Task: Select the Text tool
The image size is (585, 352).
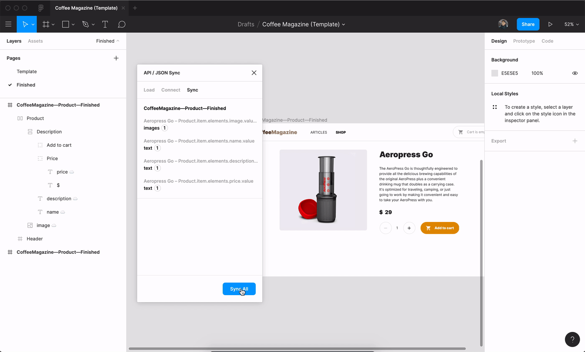Action: (x=105, y=24)
